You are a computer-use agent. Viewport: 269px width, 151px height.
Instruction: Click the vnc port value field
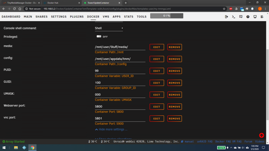(x=120, y=119)
